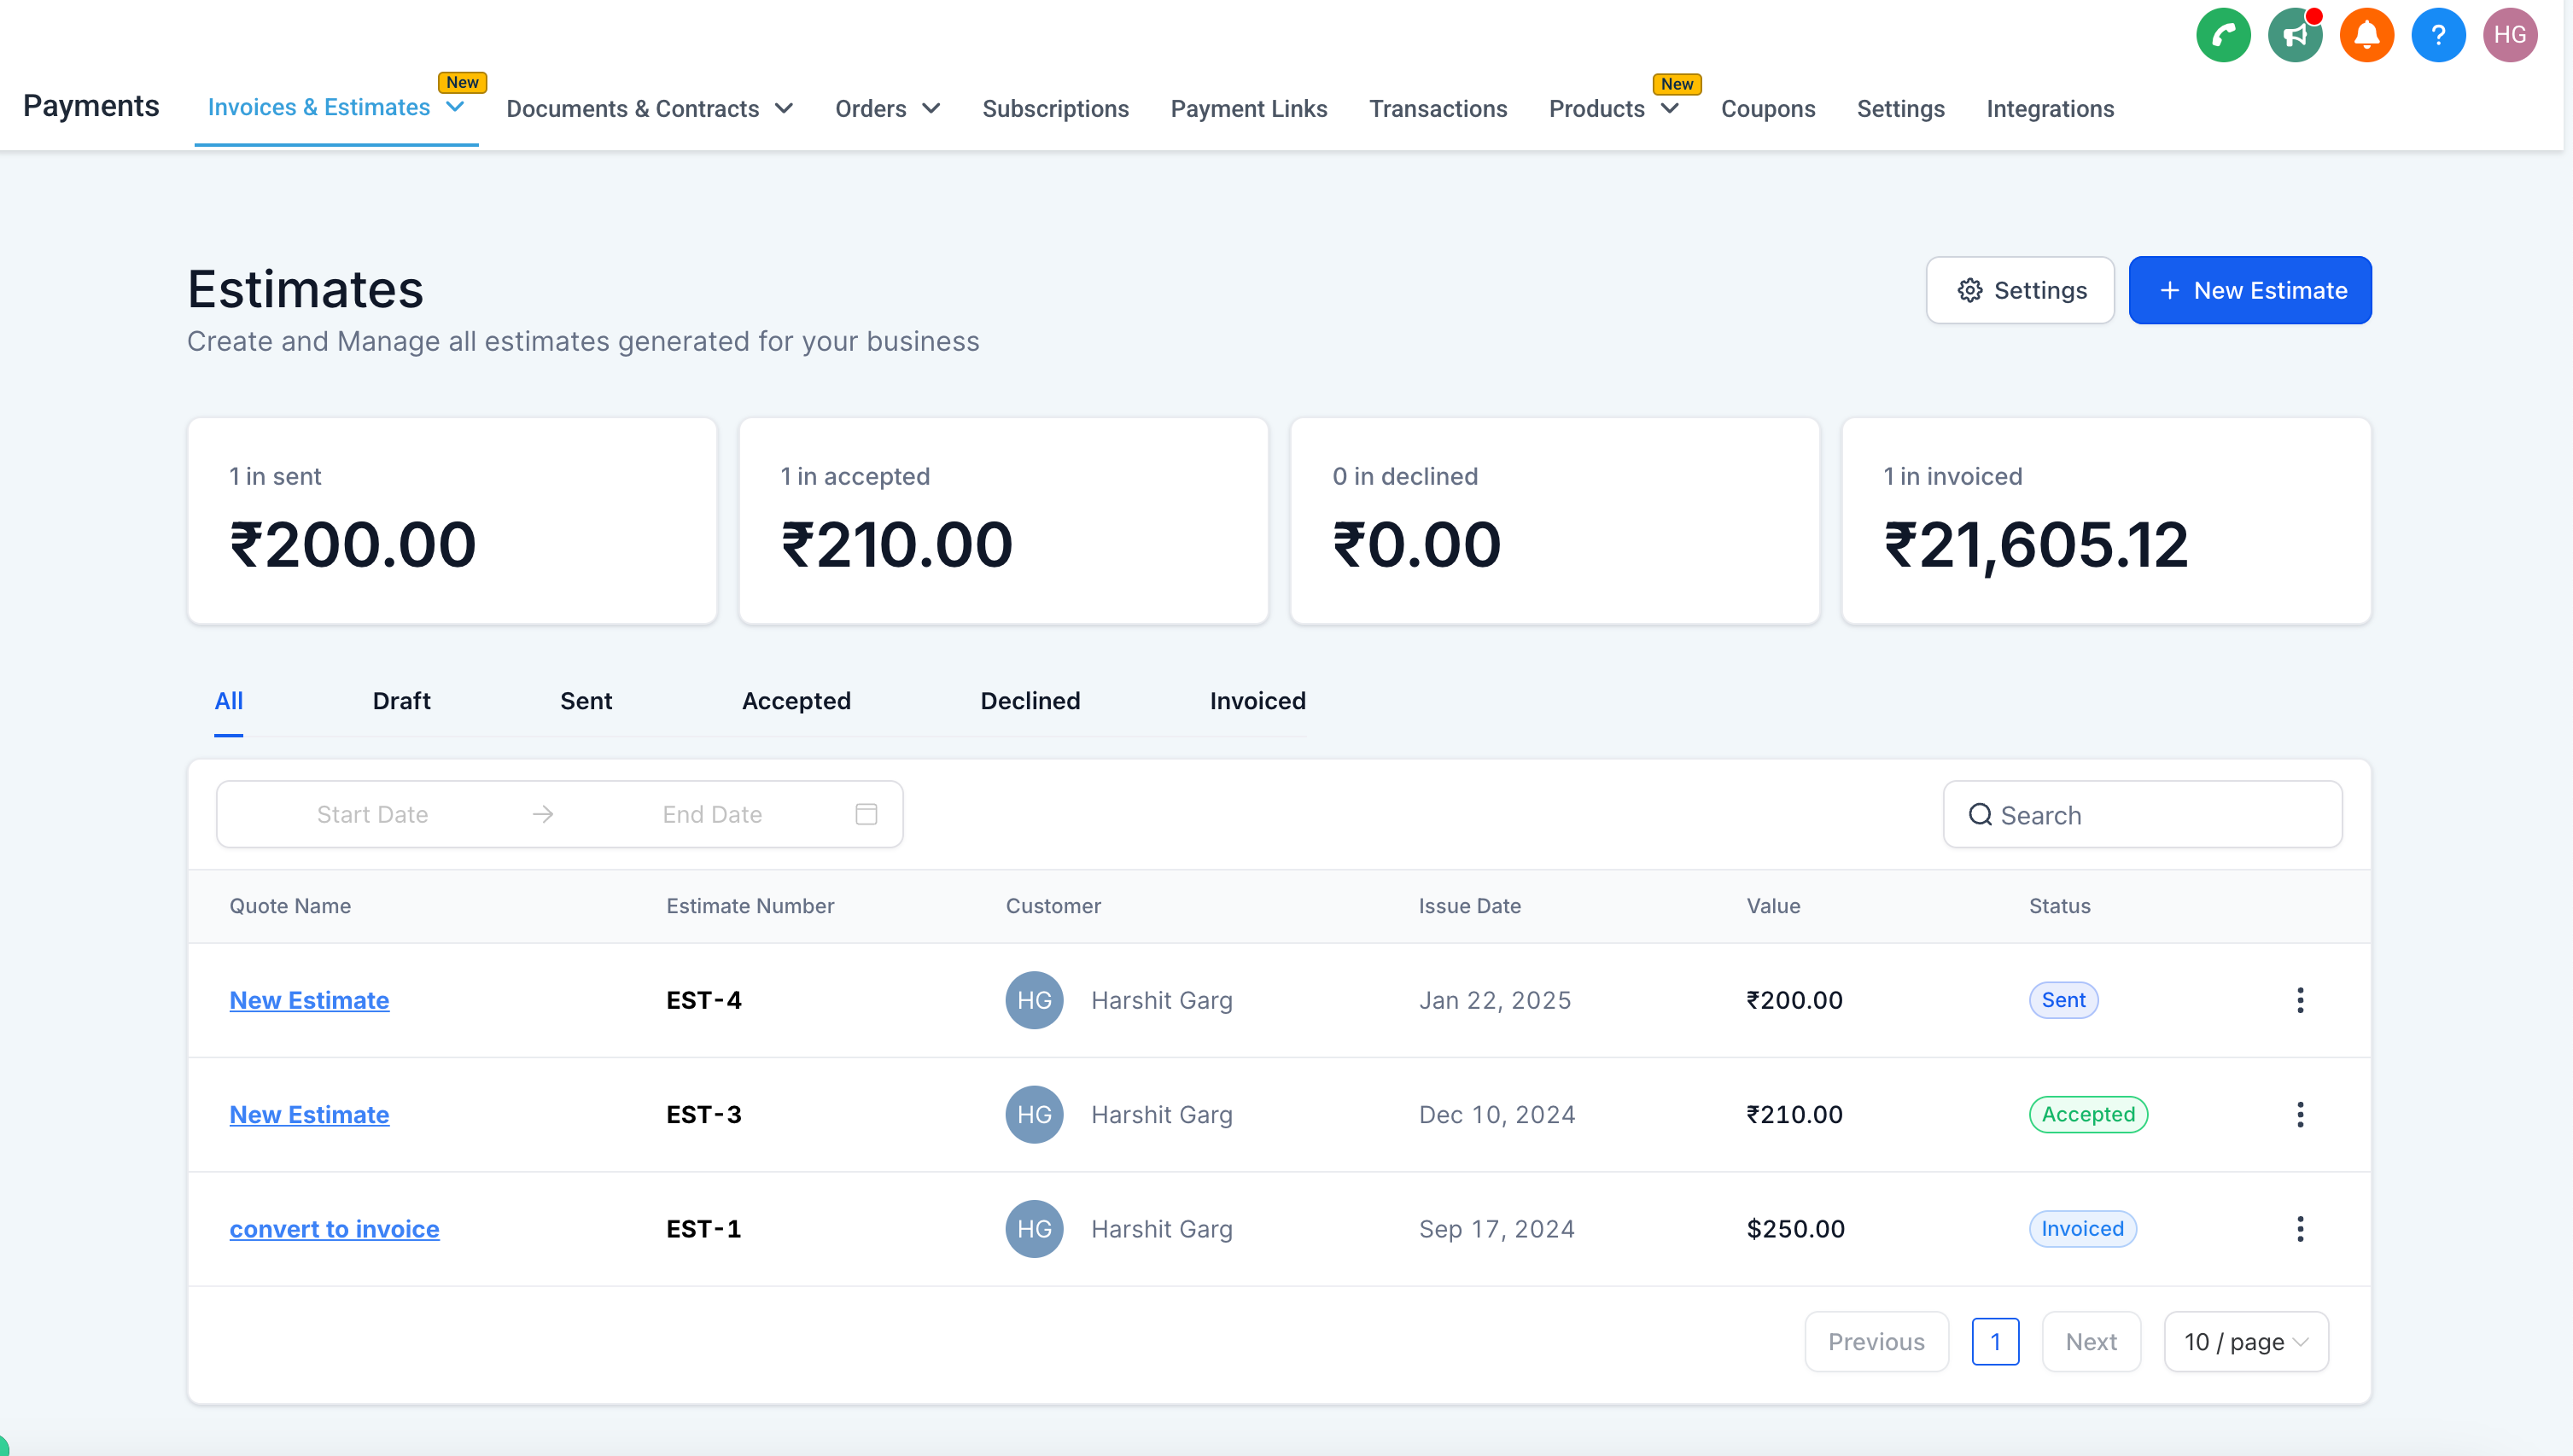Open the three-dot menu for EST-3
Screen dimensions: 2573x1456
click(x=2299, y=1114)
